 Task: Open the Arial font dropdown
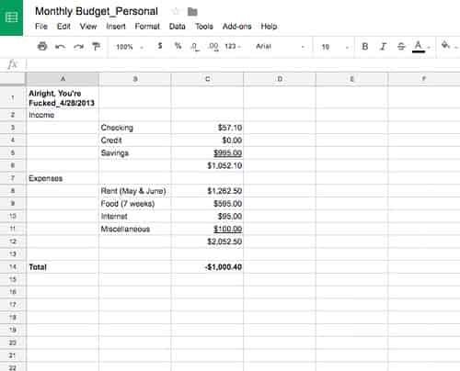[x=280, y=47]
